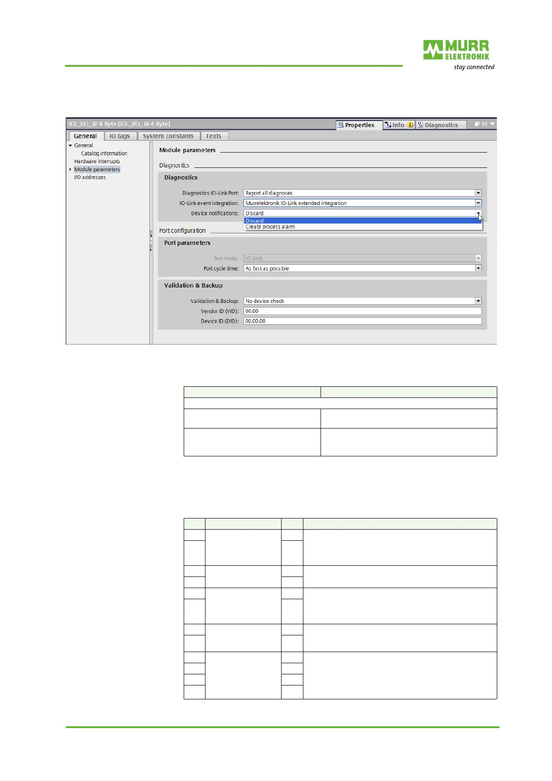Click the split layout icon in header
This screenshot has width=552, height=781.
tap(485, 124)
